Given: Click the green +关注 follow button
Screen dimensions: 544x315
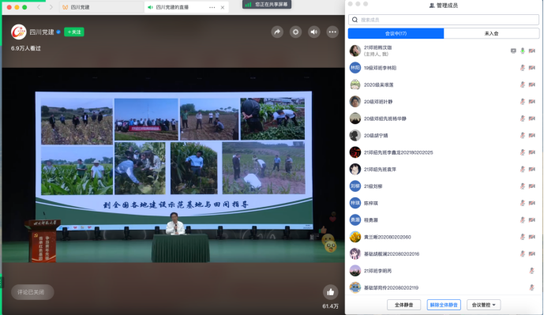Looking at the screenshot, I should pos(74,32).
